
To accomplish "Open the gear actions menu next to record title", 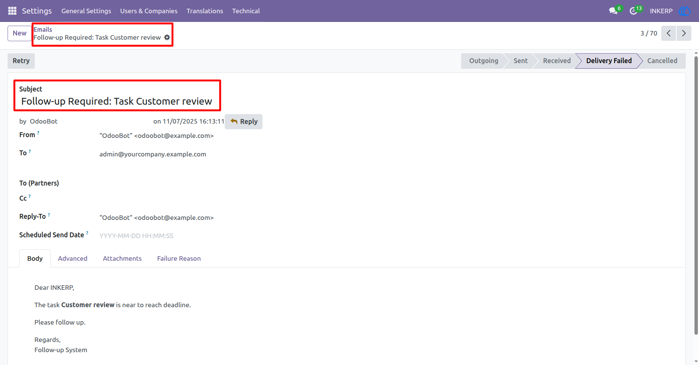I will pos(167,37).
